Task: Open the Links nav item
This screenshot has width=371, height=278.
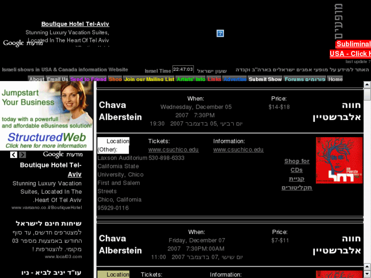Action: tap(214, 79)
